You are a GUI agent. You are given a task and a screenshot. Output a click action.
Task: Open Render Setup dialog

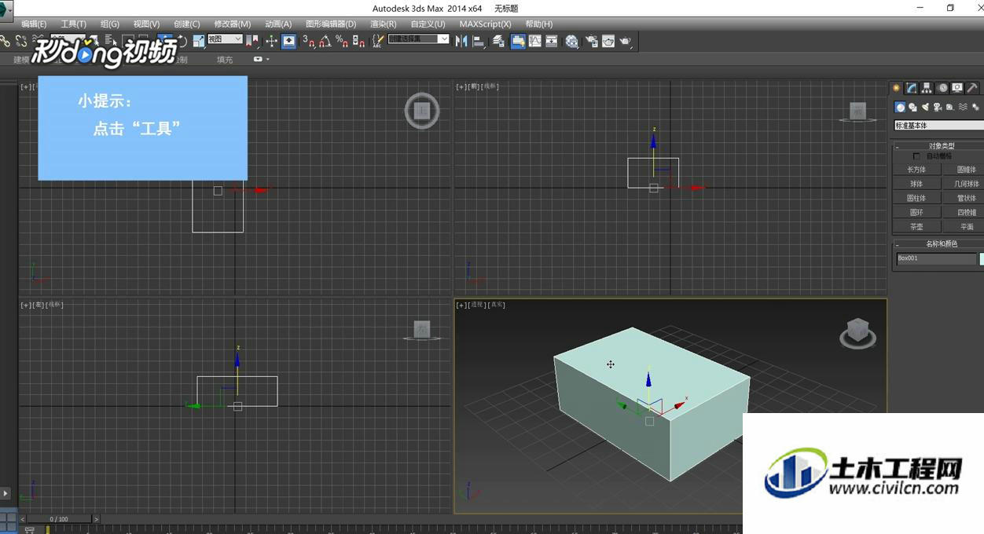click(x=591, y=41)
